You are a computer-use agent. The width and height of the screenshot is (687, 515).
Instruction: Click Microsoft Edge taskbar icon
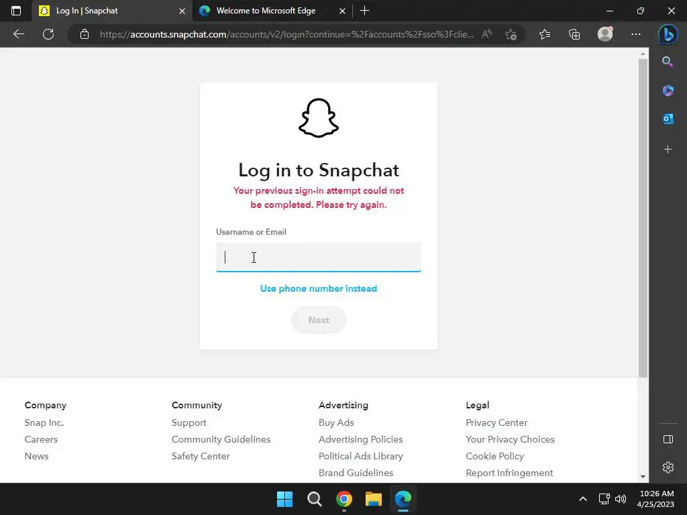tap(403, 499)
